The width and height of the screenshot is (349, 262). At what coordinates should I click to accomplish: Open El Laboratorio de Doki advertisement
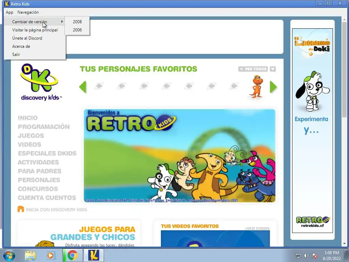click(313, 131)
